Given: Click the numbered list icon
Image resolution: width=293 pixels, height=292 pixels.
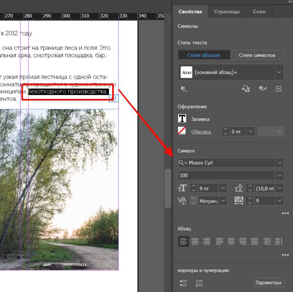Looking at the screenshot, I should point(199,283).
